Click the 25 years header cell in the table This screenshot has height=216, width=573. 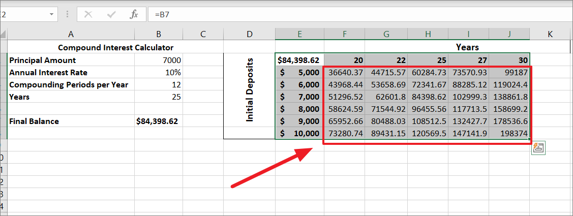click(x=428, y=60)
